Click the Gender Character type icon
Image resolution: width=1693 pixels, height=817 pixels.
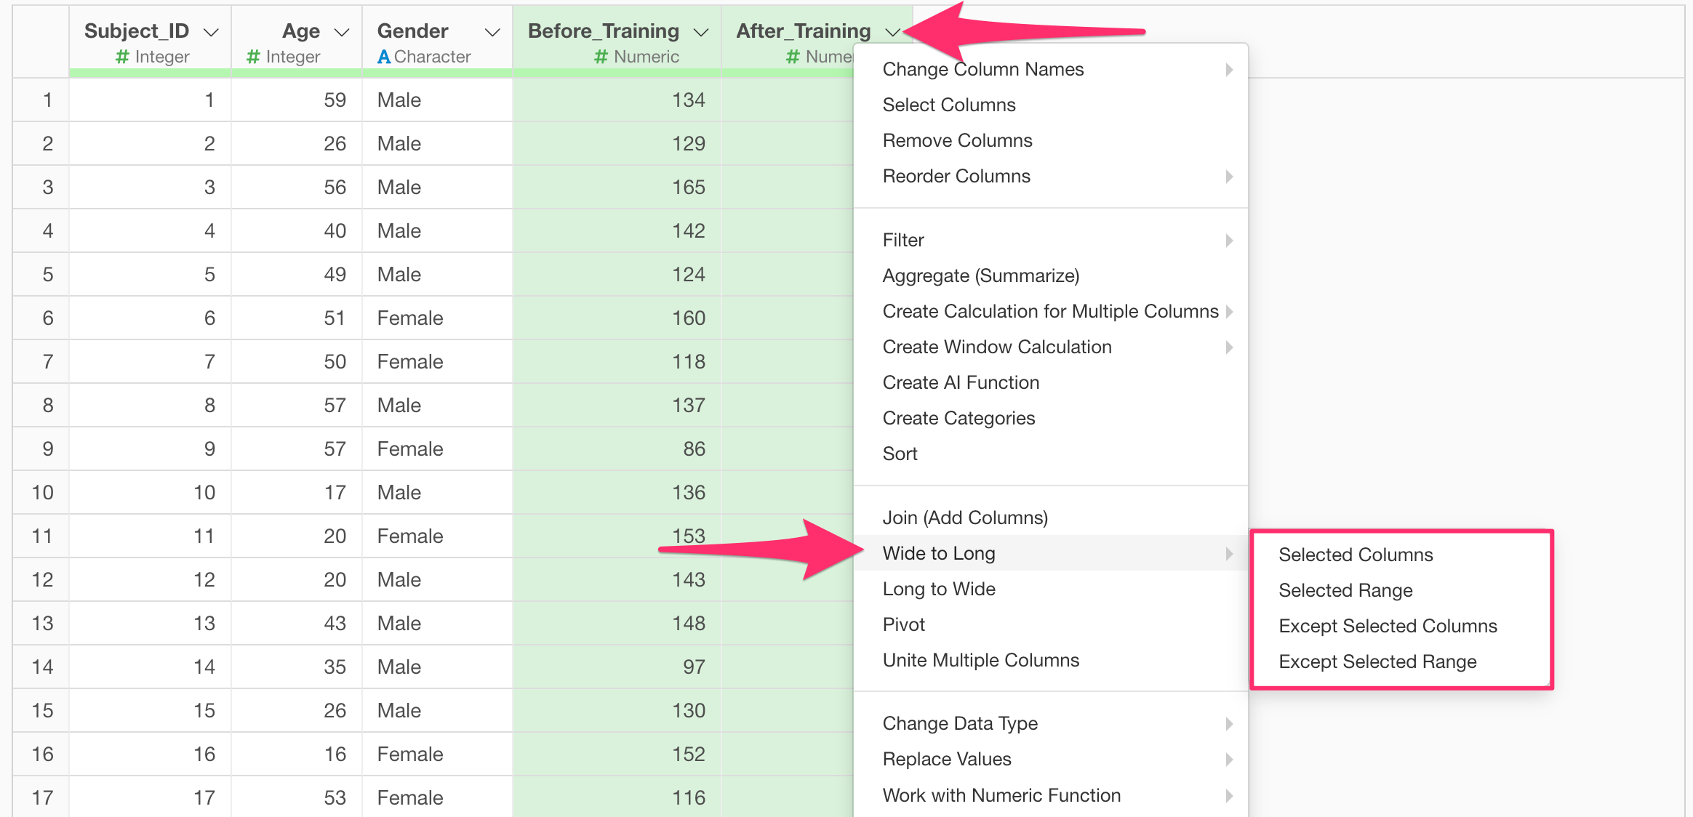pos(384,57)
